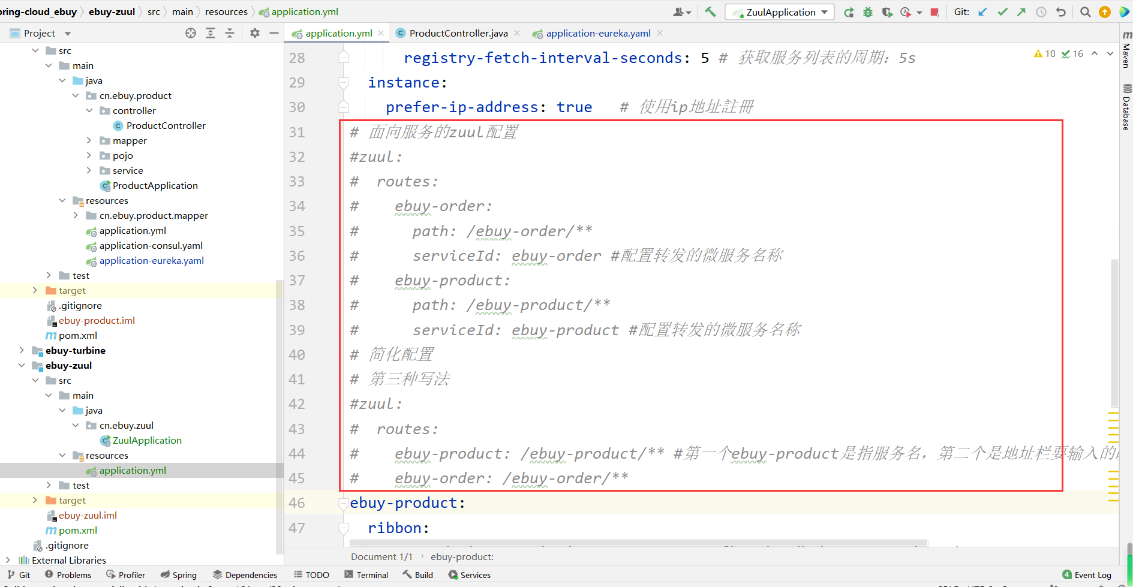Jump to previous highlighted error arrow
1133x587 pixels.
click(1095, 53)
